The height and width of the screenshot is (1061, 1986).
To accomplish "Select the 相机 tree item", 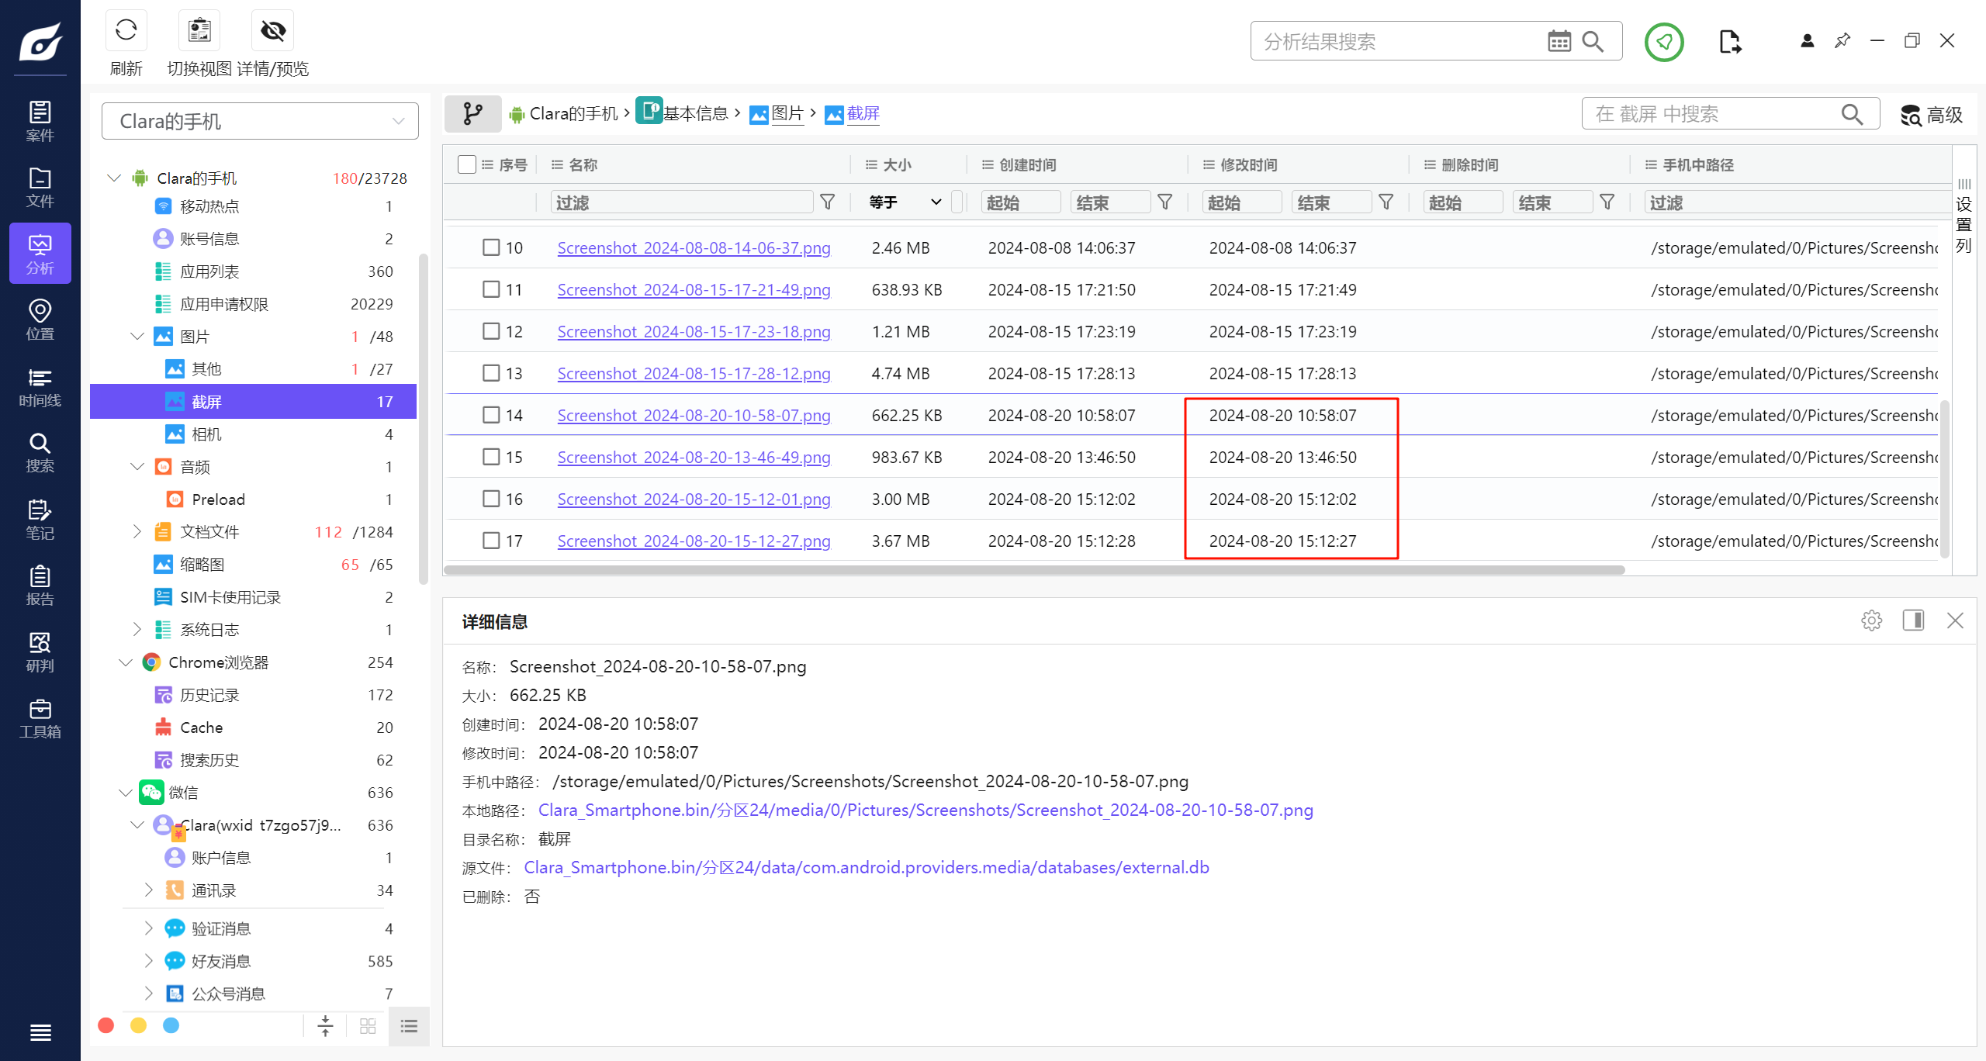I will [206, 434].
